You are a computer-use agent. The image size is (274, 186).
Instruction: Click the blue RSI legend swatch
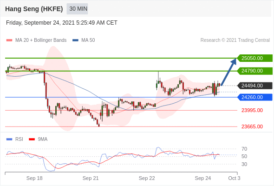point(9,139)
